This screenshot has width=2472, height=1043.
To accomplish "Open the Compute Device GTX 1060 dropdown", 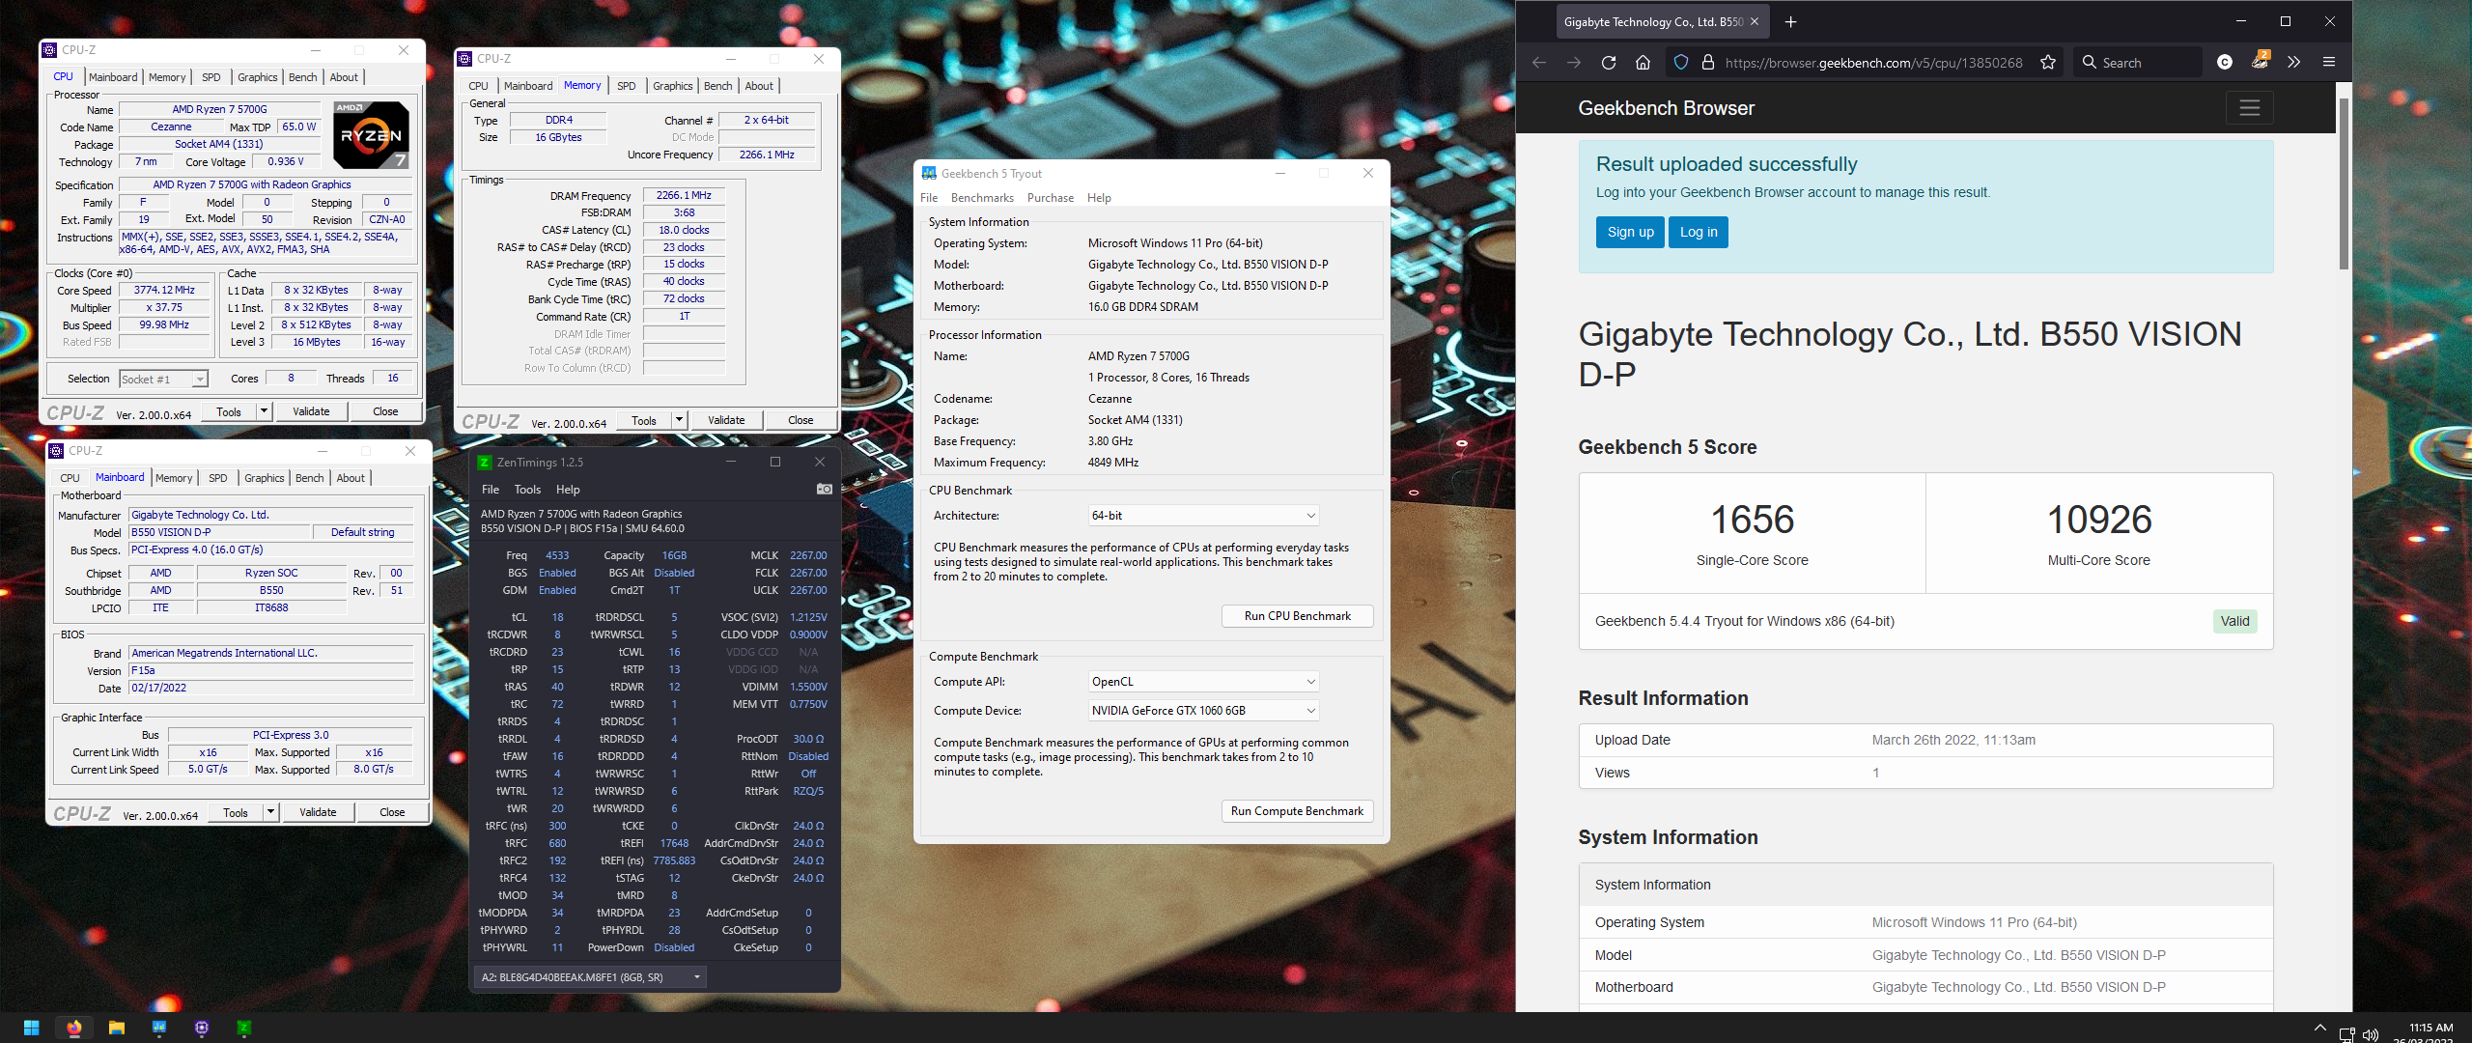I will coord(1203,711).
